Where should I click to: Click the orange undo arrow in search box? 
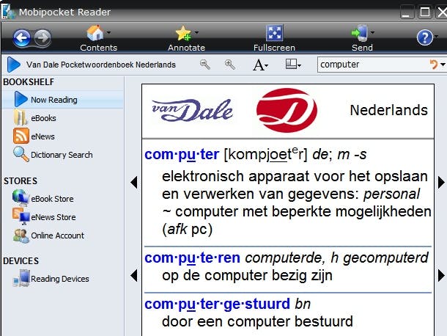[434, 65]
